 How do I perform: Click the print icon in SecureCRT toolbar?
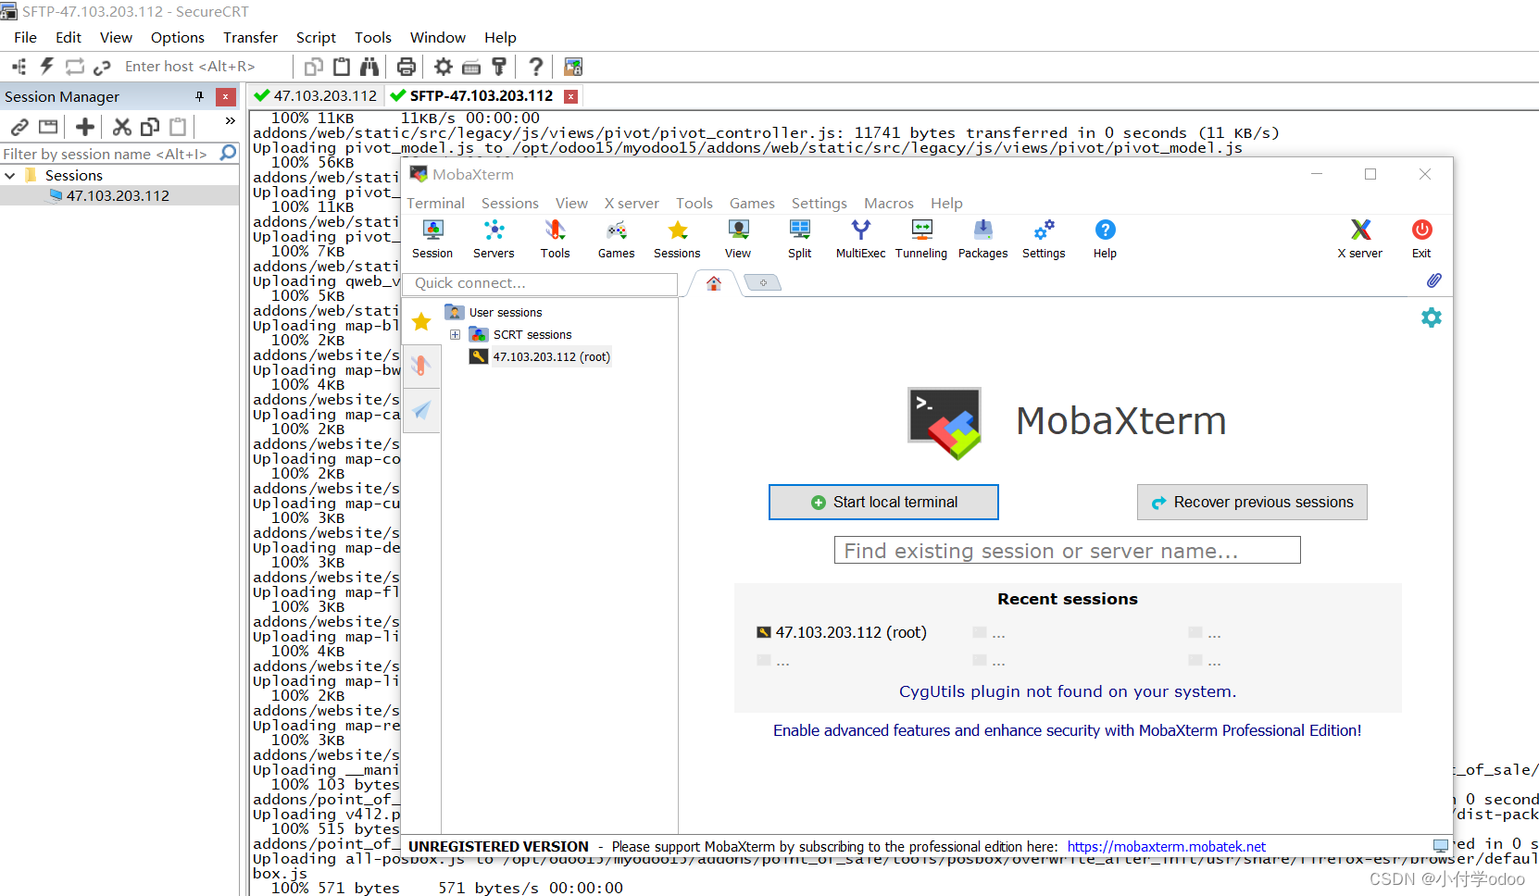(x=407, y=66)
